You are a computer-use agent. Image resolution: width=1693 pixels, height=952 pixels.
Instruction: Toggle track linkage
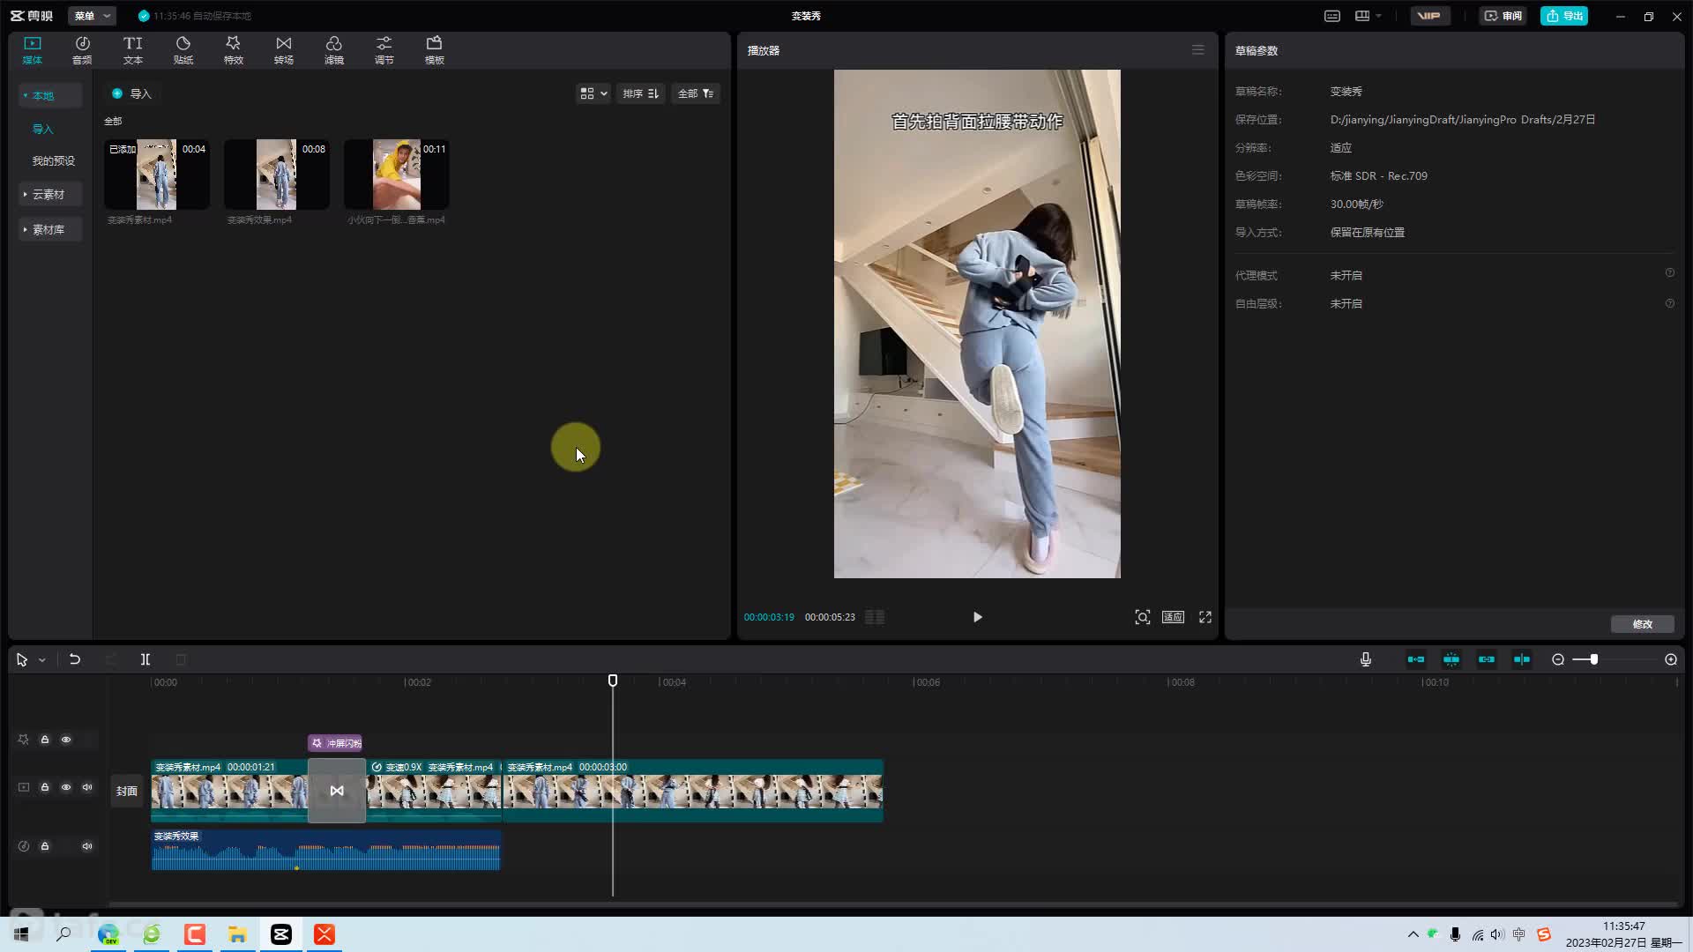tap(1487, 659)
